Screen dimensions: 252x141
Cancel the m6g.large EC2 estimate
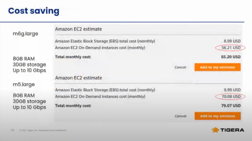click(180, 67)
